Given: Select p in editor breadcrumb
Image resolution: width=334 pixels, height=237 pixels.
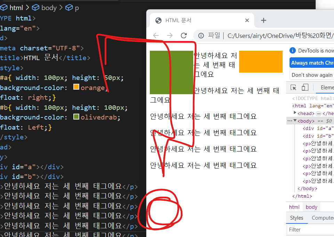Looking at the screenshot, I should pyautogui.click(x=77, y=8).
